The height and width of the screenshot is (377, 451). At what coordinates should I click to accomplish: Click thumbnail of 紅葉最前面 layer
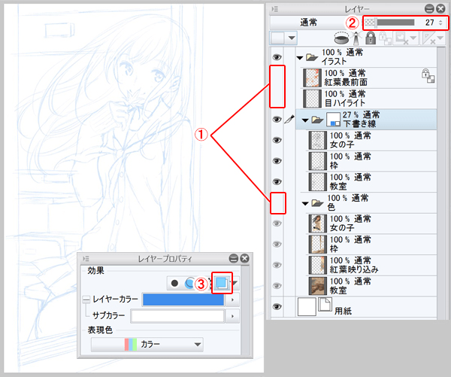coord(313,78)
